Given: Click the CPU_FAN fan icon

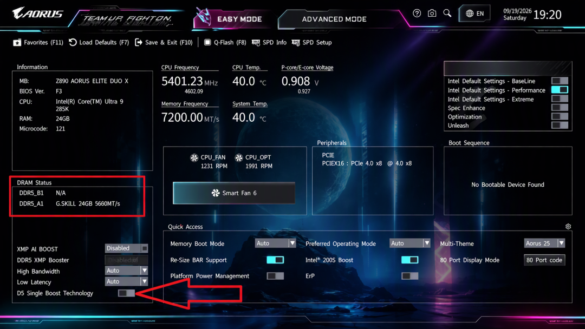Looking at the screenshot, I should point(194,157).
